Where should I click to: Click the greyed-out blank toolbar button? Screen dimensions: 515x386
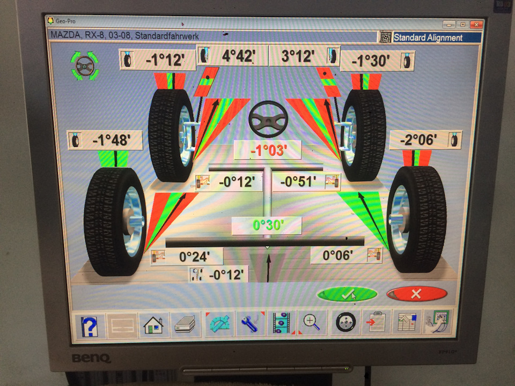123,326
